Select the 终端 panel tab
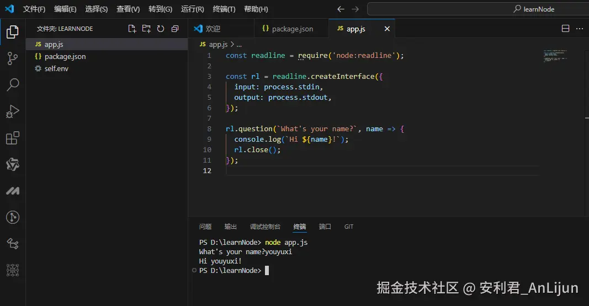This screenshot has height=306, width=589. [300, 227]
